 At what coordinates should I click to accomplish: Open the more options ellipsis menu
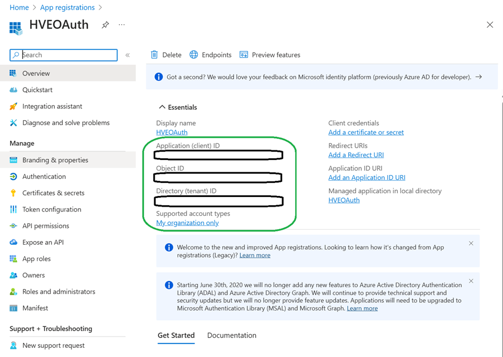(121, 25)
